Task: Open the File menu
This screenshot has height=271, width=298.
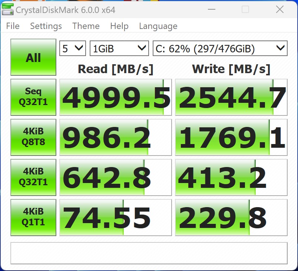Action: coord(13,26)
